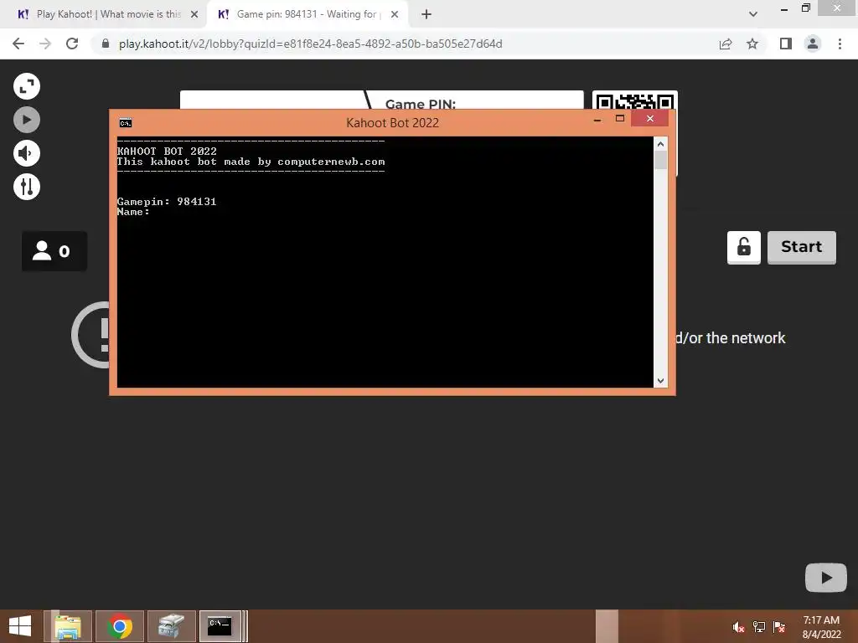Close the Kahoot Bot 2022 window

650,119
